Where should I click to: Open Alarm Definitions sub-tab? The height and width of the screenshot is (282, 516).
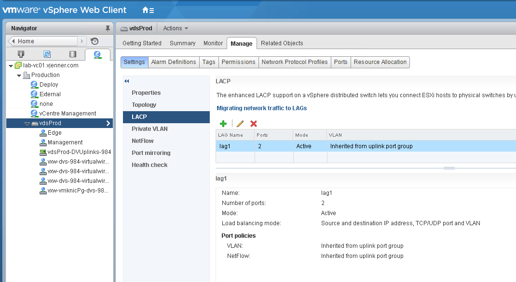174,62
